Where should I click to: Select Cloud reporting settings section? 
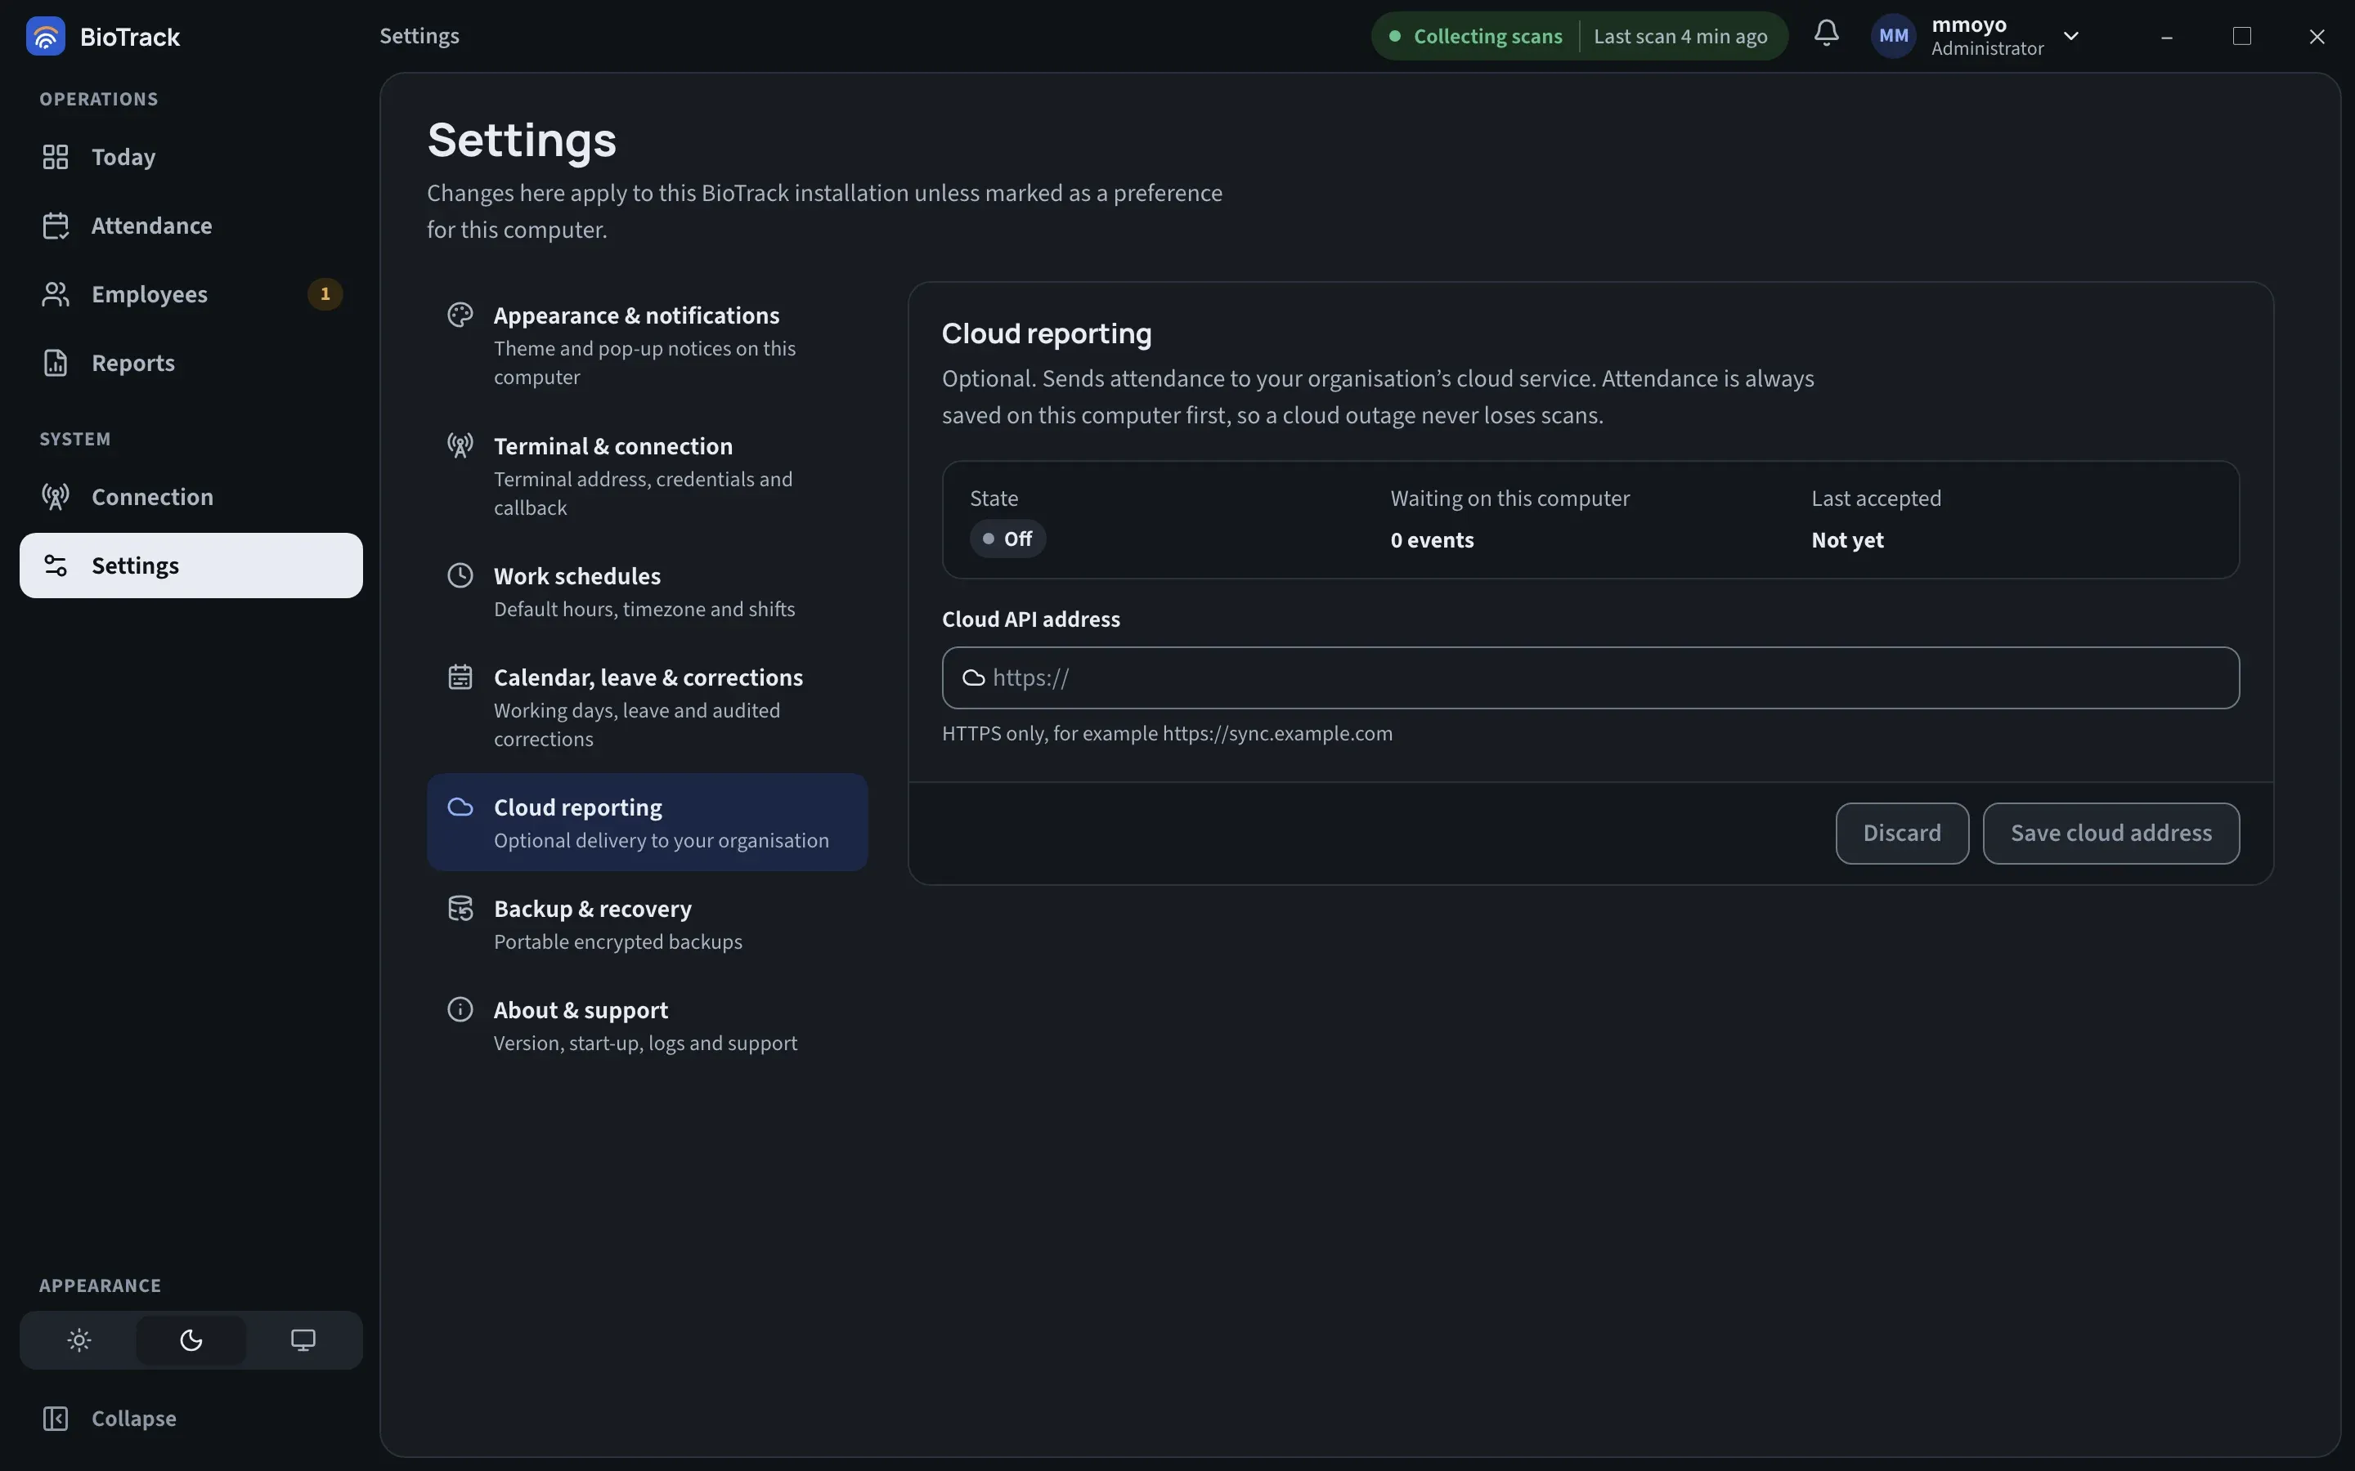click(647, 822)
